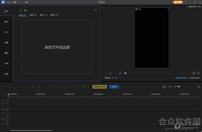Screen dimensions: 202x132
Task: Click the mosaic tool icon
Action: click(61, 87)
